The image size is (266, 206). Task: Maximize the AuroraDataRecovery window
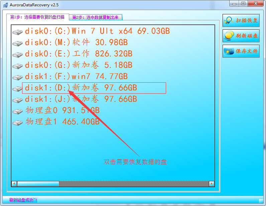coord(243,4)
